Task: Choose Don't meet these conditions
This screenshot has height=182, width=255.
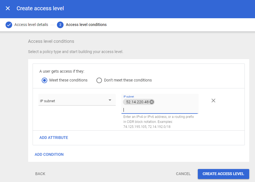Action: 99,80
